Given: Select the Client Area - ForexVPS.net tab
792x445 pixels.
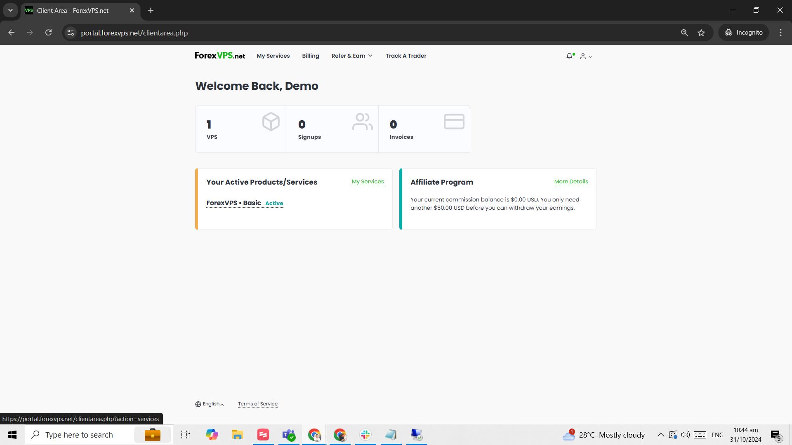Looking at the screenshot, I should point(80,10).
